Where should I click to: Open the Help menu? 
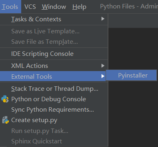(79, 6)
